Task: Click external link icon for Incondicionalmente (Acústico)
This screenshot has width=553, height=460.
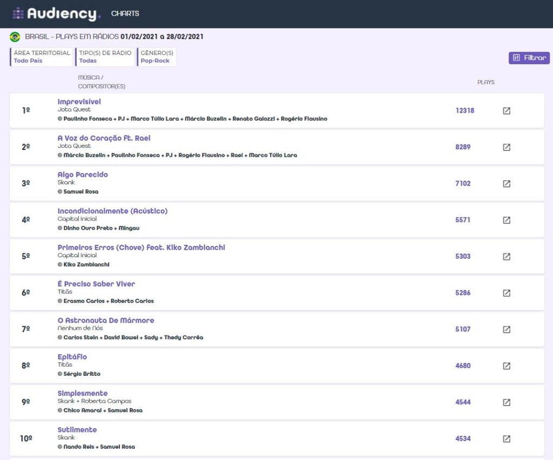Action: 506,220
